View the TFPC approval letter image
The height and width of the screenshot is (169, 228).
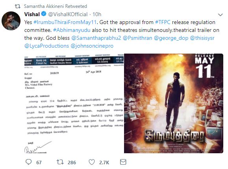click(x=74, y=103)
